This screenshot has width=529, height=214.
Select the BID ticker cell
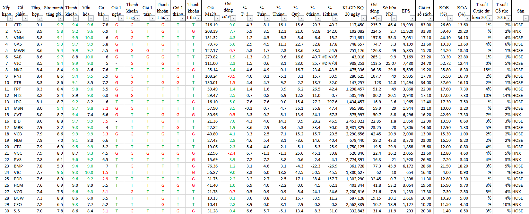(21, 121)
